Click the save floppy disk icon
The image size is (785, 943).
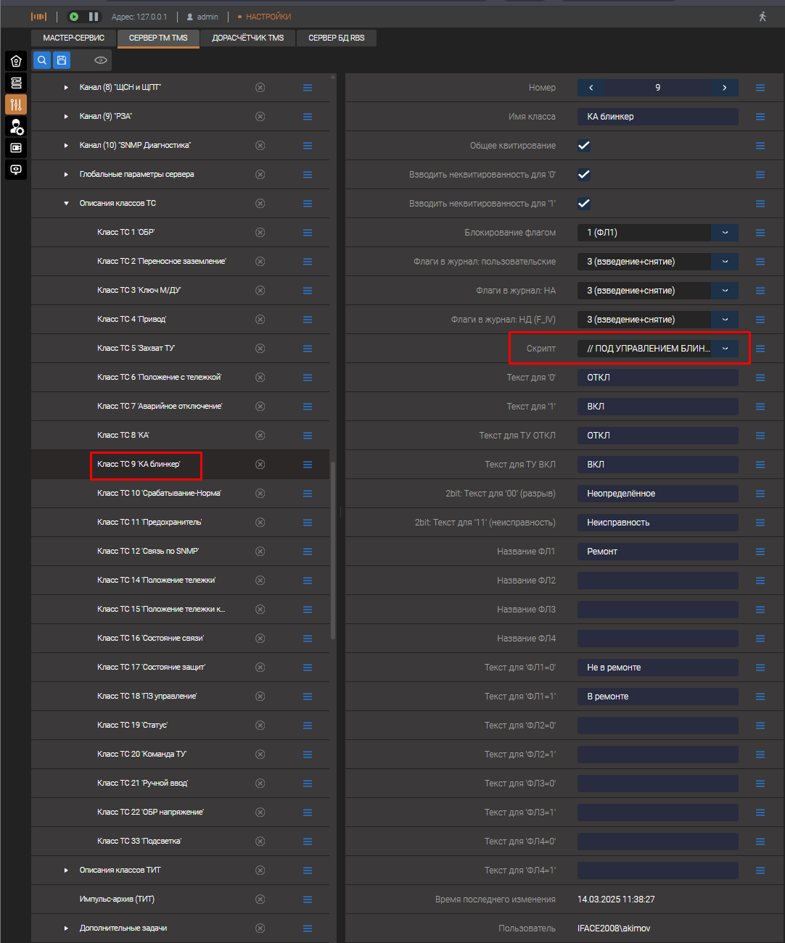[62, 60]
